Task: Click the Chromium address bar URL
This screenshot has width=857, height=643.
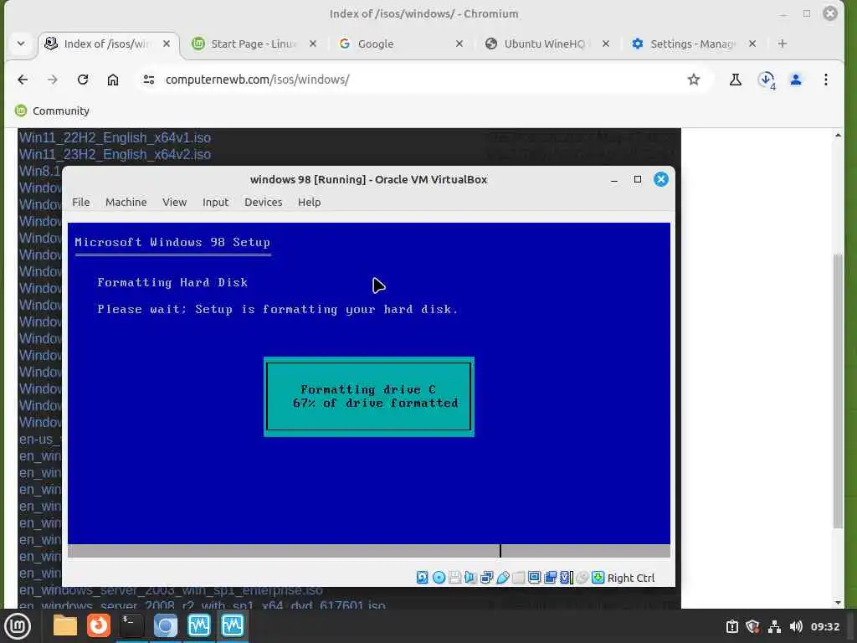Action: coord(258,80)
